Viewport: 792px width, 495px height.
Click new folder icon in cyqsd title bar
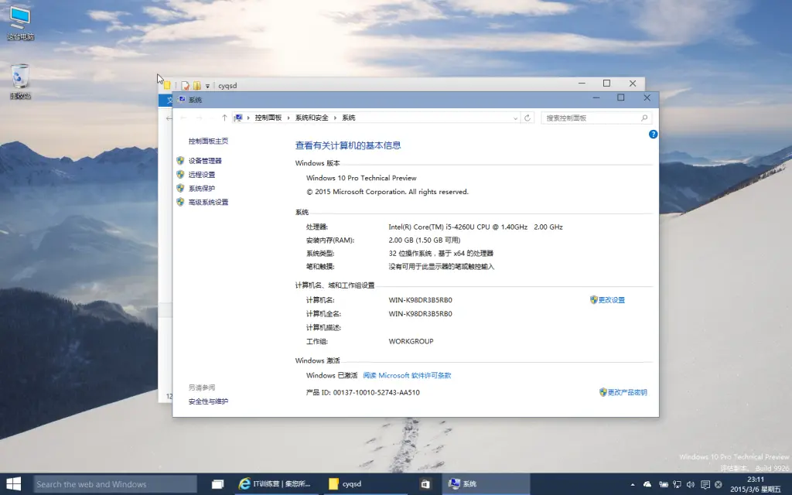tap(197, 86)
